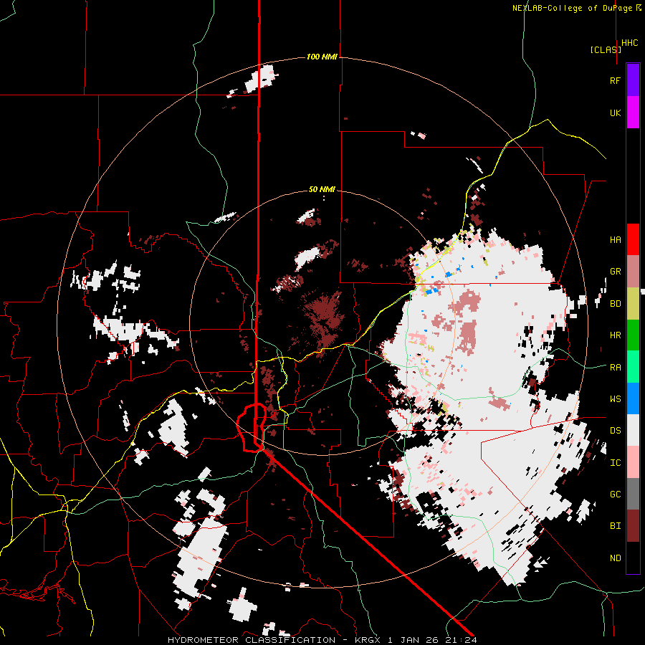Click the DS legend label

tap(615, 431)
